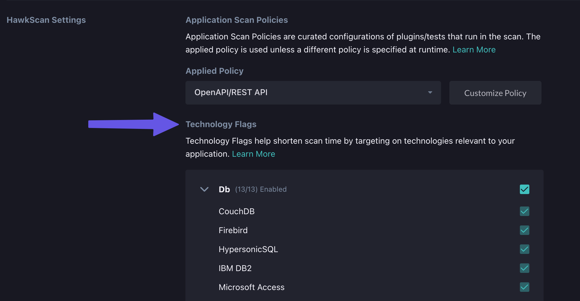Screen dimensions: 580x301
Task: Toggle the HypersonicSQL checkbox
Action: 524,249
